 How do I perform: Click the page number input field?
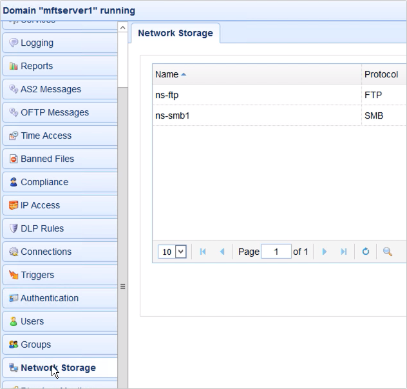[x=276, y=252]
